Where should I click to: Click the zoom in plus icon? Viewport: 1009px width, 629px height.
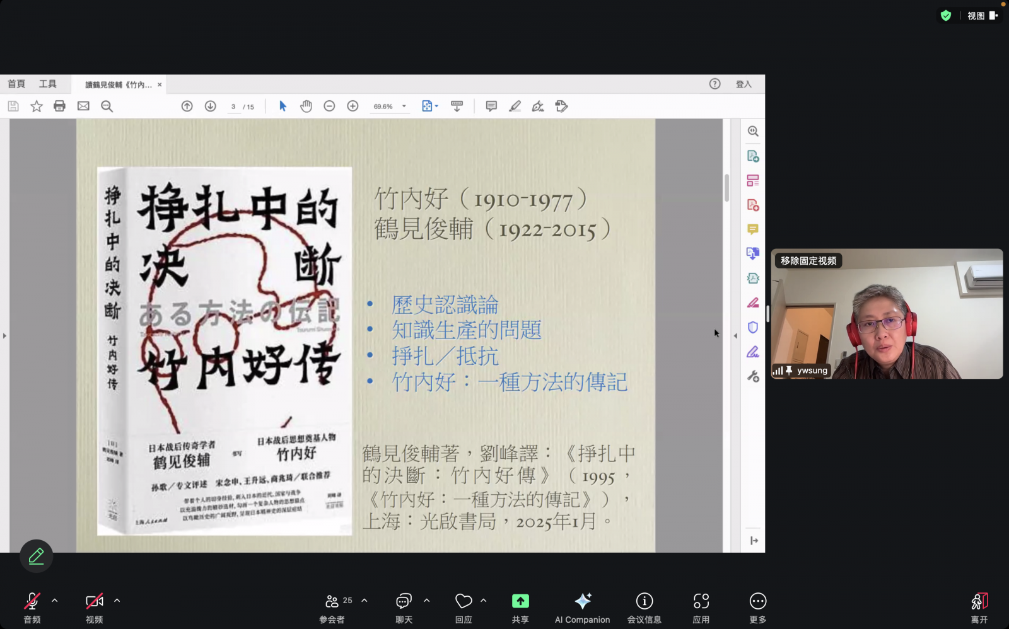pyautogui.click(x=353, y=107)
